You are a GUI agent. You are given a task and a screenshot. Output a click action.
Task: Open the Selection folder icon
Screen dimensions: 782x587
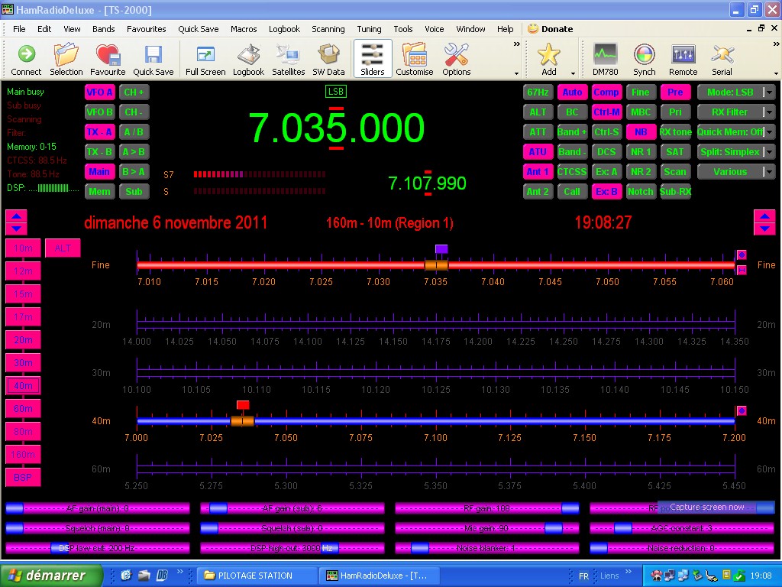click(x=66, y=60)
